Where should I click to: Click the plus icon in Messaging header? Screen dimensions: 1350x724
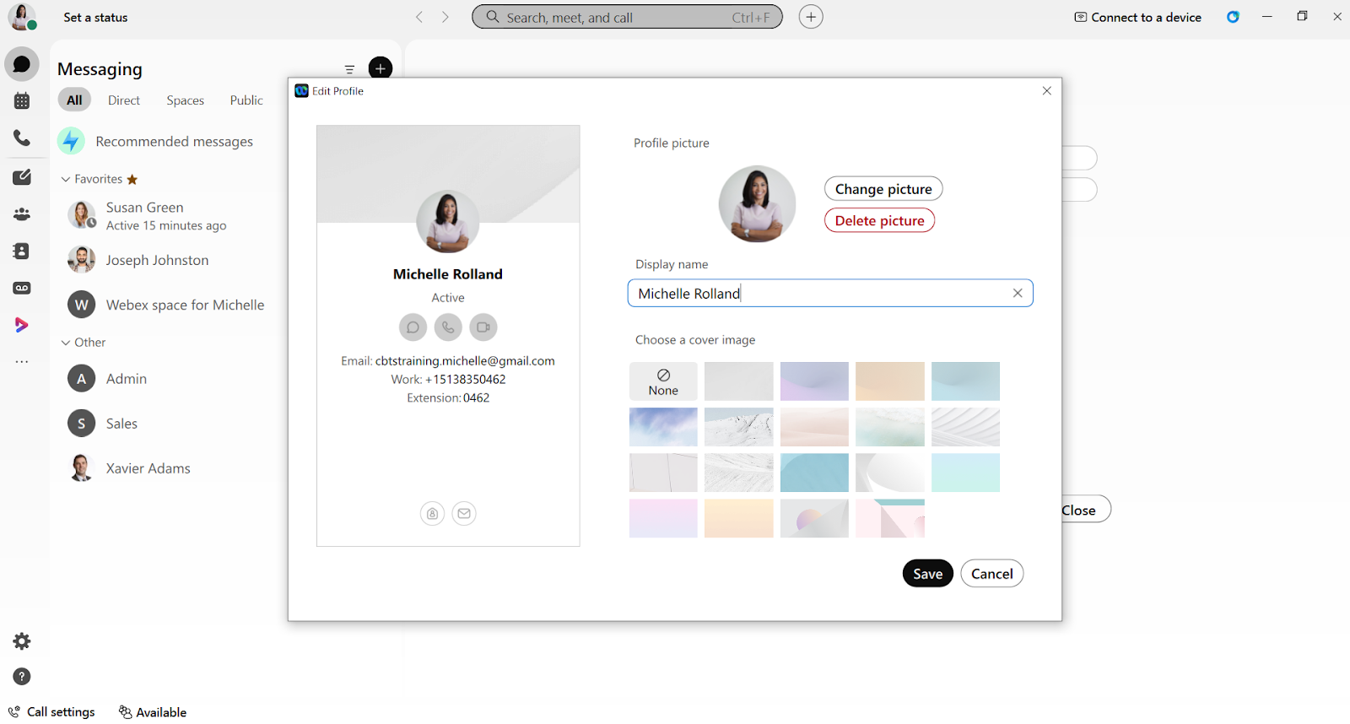pos(381,68)
